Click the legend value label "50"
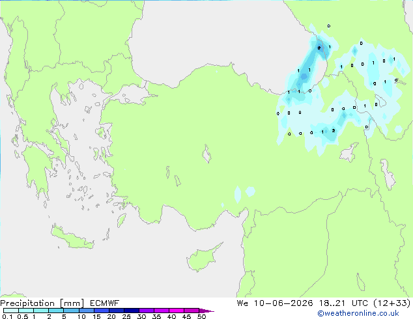 click(201, 316)
